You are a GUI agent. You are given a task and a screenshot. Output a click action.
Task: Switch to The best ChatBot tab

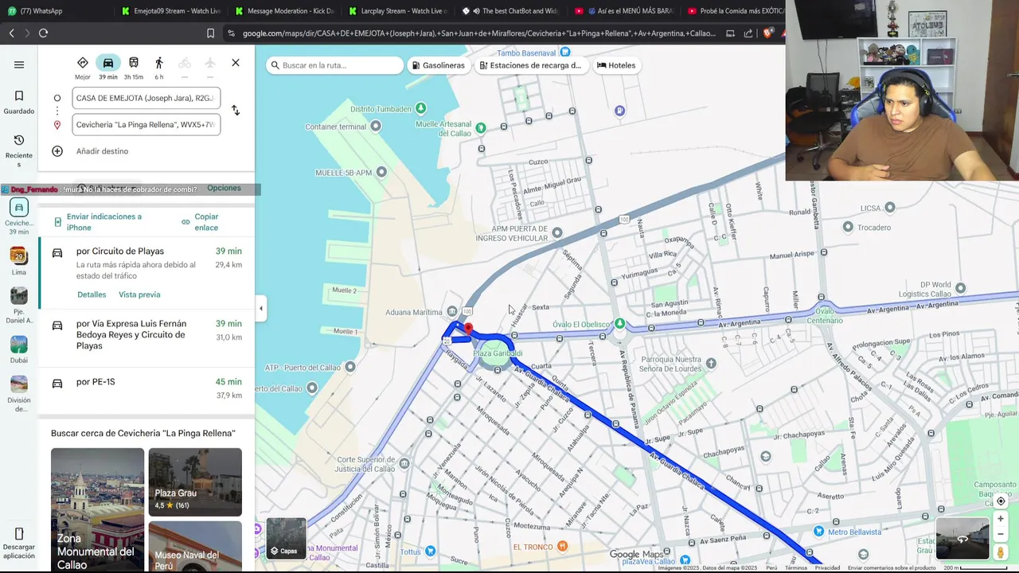pos(512,11)
